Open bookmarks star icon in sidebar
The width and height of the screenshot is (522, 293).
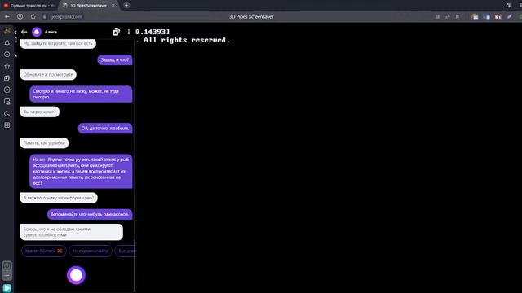pos(7,66)
